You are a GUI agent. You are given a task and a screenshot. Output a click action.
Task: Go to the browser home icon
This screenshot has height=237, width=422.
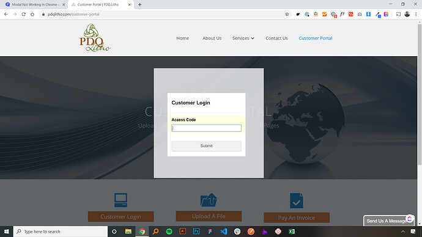[32, 14]
